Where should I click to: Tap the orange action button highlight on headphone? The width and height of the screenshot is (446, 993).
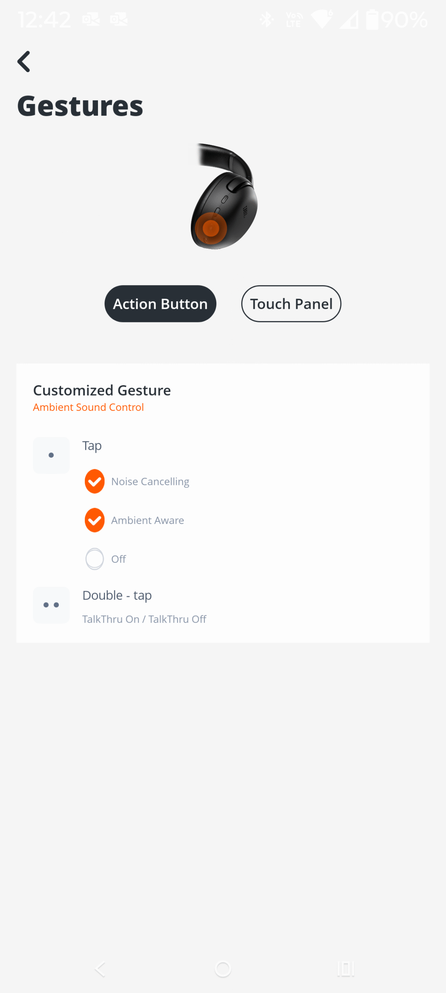pos(211,228)
